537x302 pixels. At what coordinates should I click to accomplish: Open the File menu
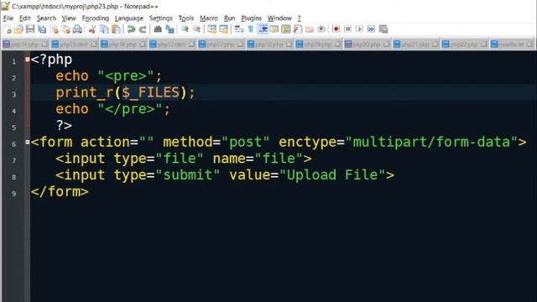click(8, 18)
